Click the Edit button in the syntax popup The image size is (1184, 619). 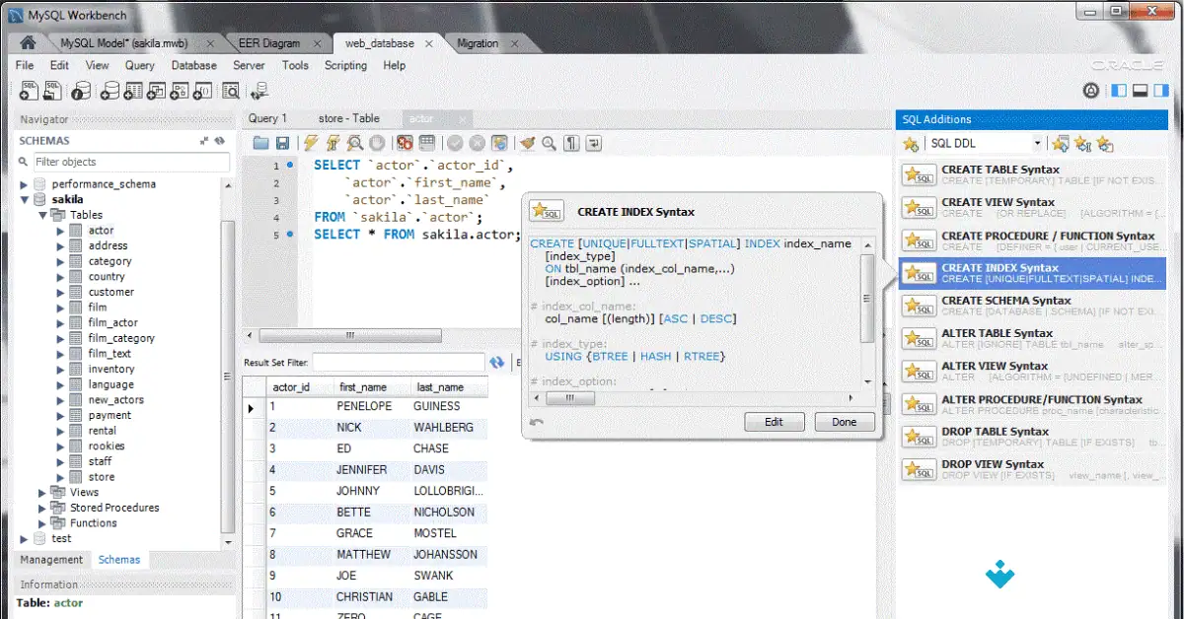(774, 421)
